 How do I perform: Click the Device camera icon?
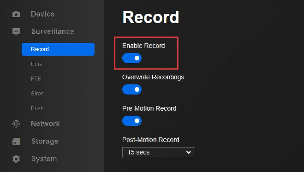click(16, 14)
